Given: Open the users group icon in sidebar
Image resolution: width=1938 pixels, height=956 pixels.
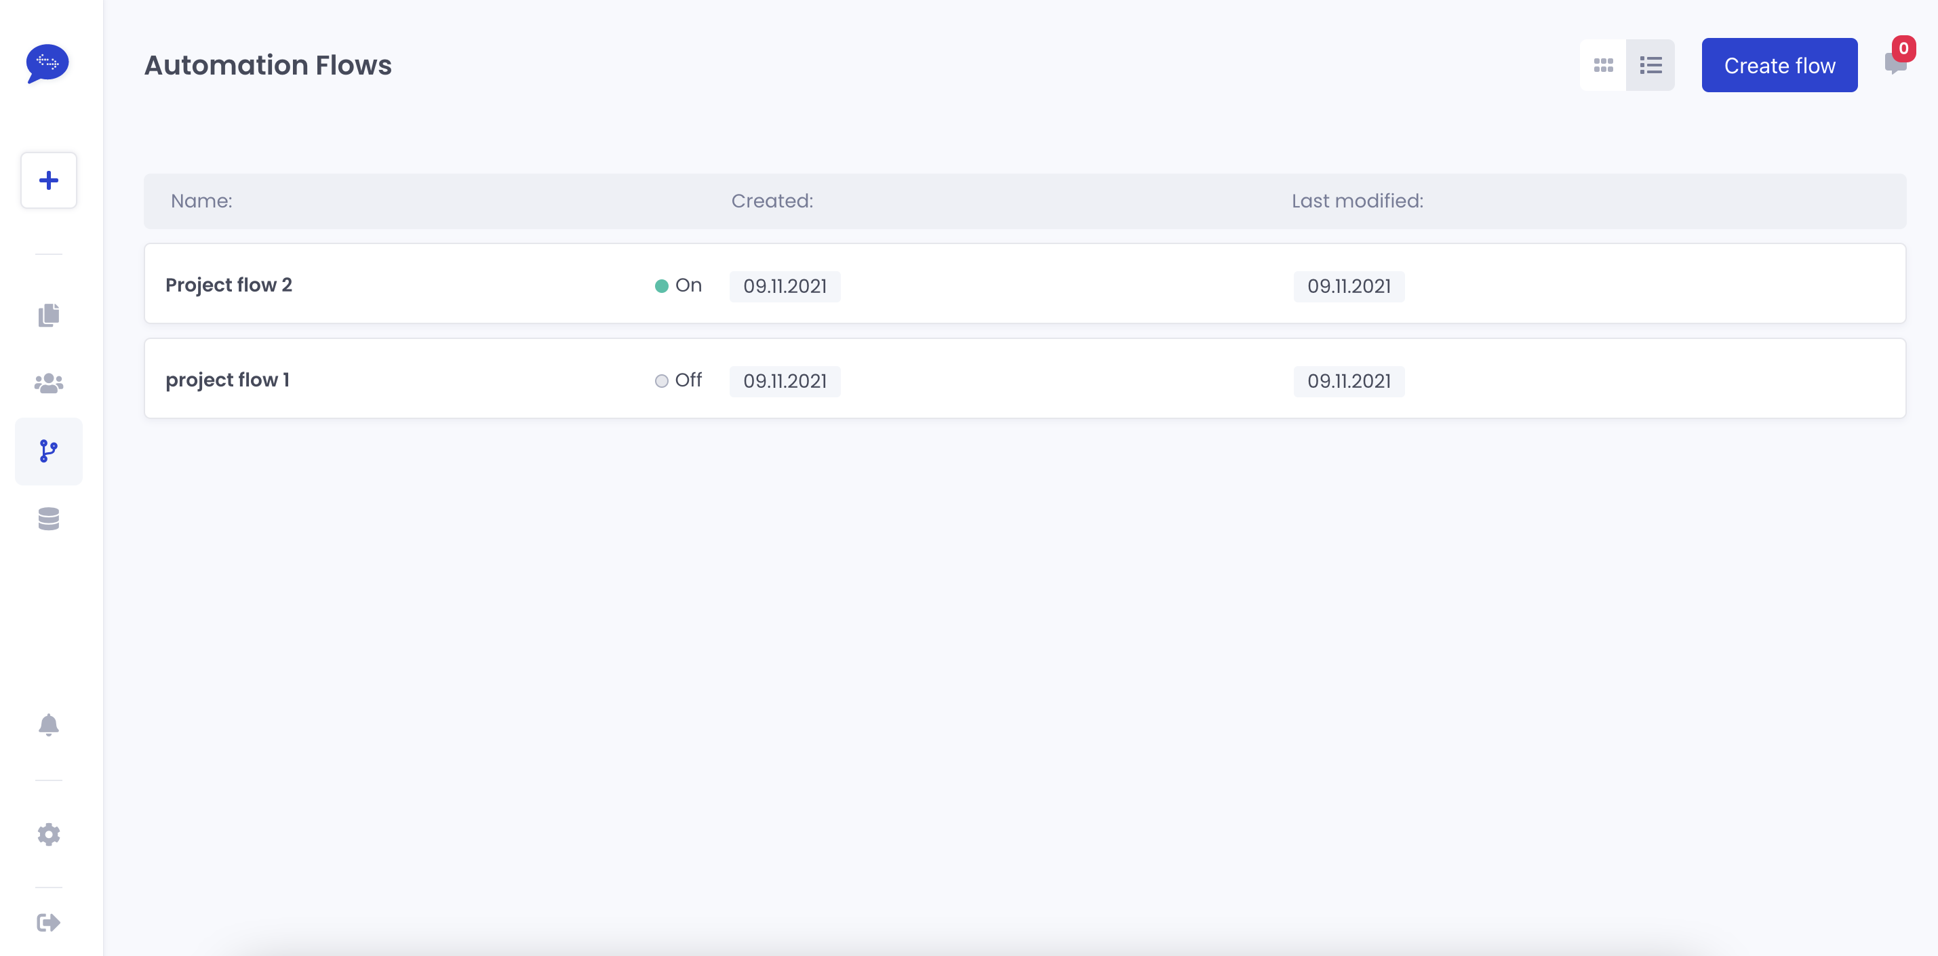Looking at the screenshot, I should click(49, 384).
